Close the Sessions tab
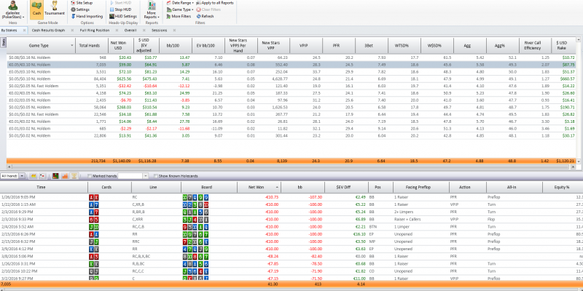Screen dimensions: 583x291 [175, 31]
